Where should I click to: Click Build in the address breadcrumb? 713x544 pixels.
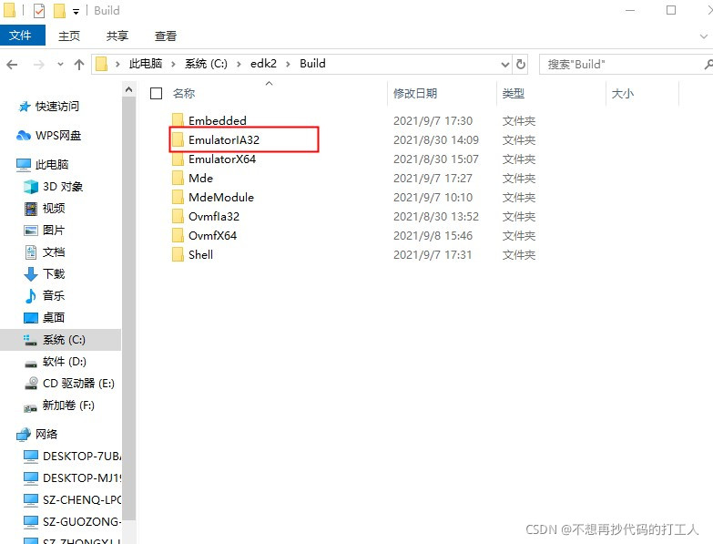[x=312, y=64]
